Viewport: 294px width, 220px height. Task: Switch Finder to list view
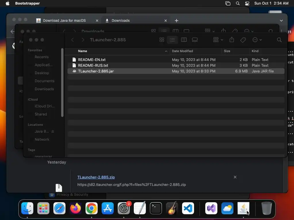pos(172,40)
